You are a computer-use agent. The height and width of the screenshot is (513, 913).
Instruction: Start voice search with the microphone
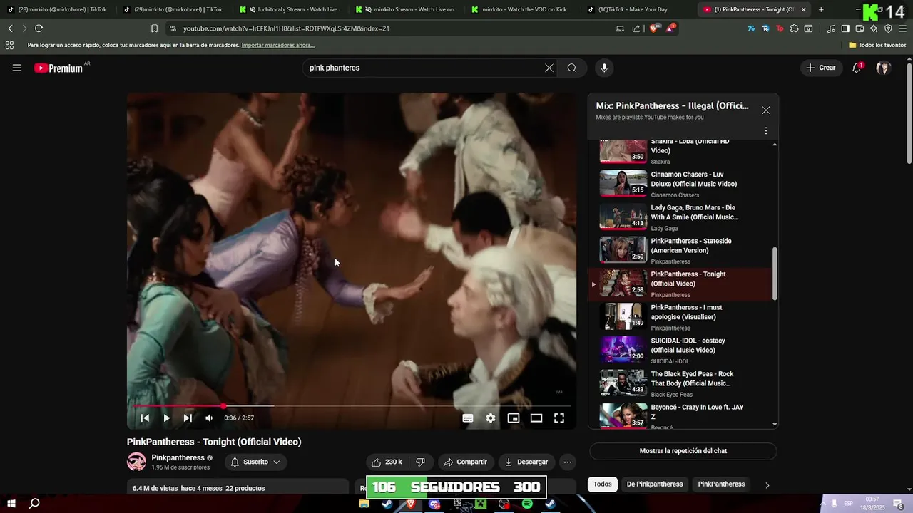tap(604, 68)
